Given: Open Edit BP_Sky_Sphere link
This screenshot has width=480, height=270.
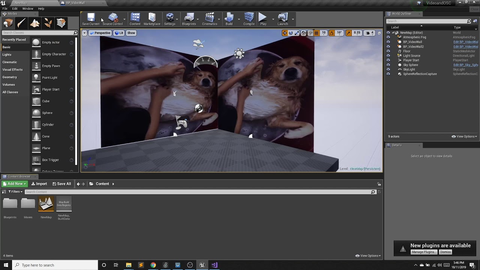Looking at the screenshot, I should (x=466, y=65).
